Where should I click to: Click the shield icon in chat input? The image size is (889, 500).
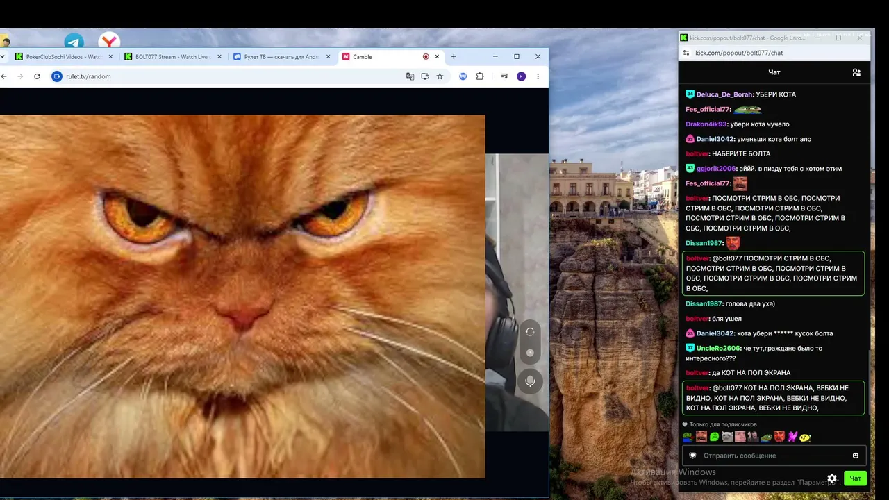point(692,456)
